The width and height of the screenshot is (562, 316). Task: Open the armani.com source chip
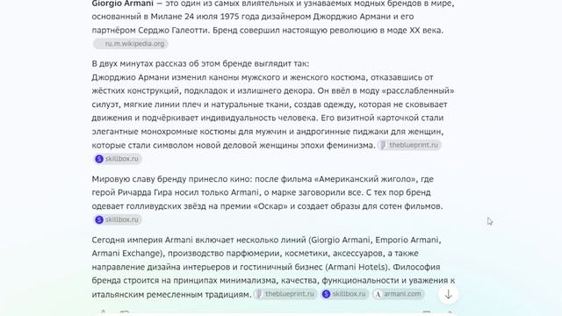tap(398, 294)
